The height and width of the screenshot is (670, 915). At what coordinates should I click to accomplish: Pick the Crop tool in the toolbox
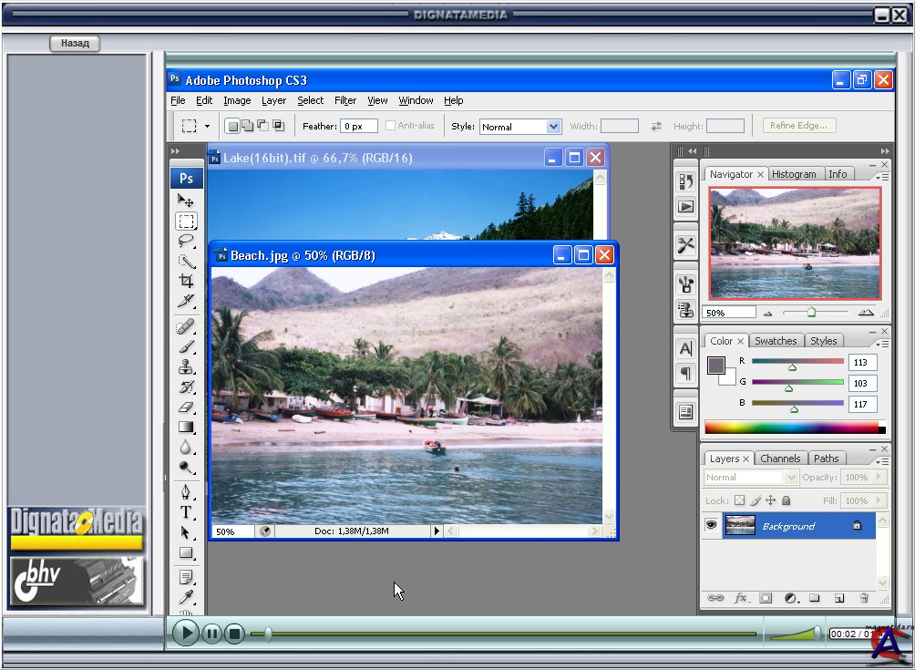click(x=186, y=281)
